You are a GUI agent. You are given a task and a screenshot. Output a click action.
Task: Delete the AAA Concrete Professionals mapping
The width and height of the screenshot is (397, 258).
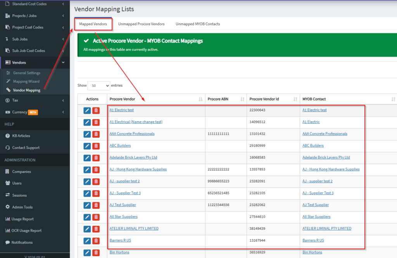tap(96, 134)
